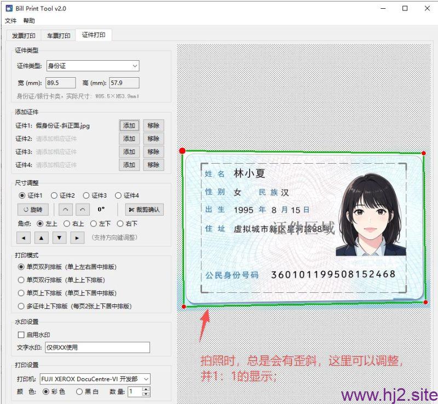Select the 证件3 radio under 尺寸调整

[86, 195]
